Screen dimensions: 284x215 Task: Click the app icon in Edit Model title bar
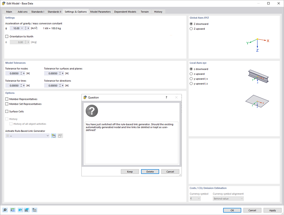coord(4,3)
